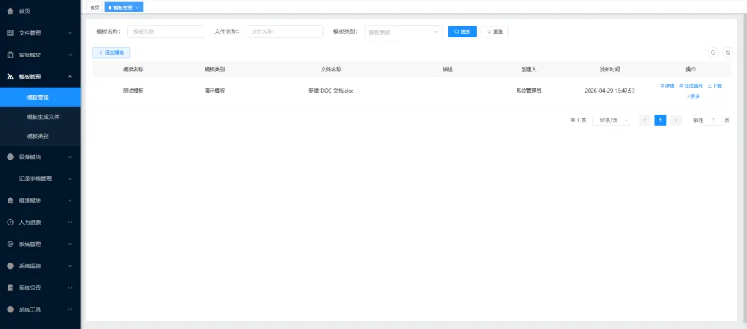Expand the 系统工具 sidebar menu

pos(40,310)
